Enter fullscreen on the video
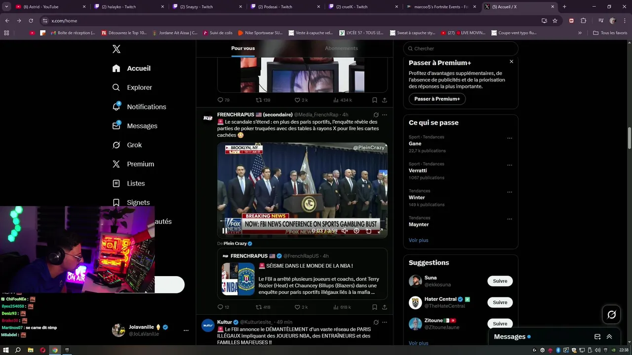 [380, 231]
